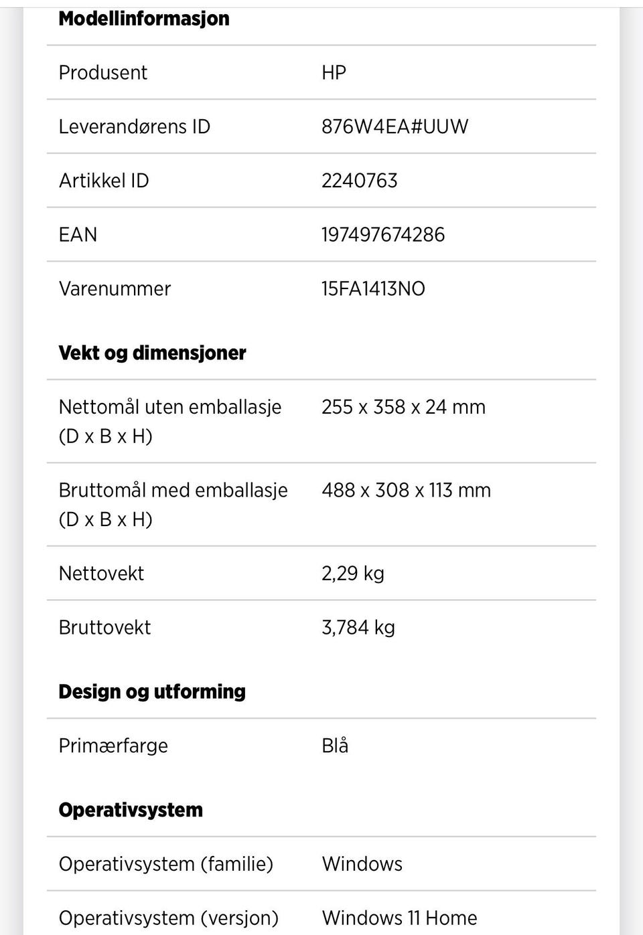Screen dimensions: 643x935
Task: Click the Produsent row label
Action: tap(102, 73)
